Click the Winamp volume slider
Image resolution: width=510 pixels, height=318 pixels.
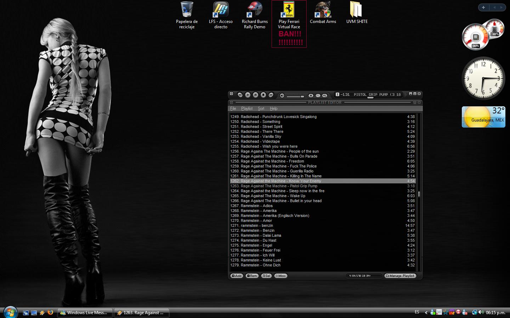[x=295, y=96]
